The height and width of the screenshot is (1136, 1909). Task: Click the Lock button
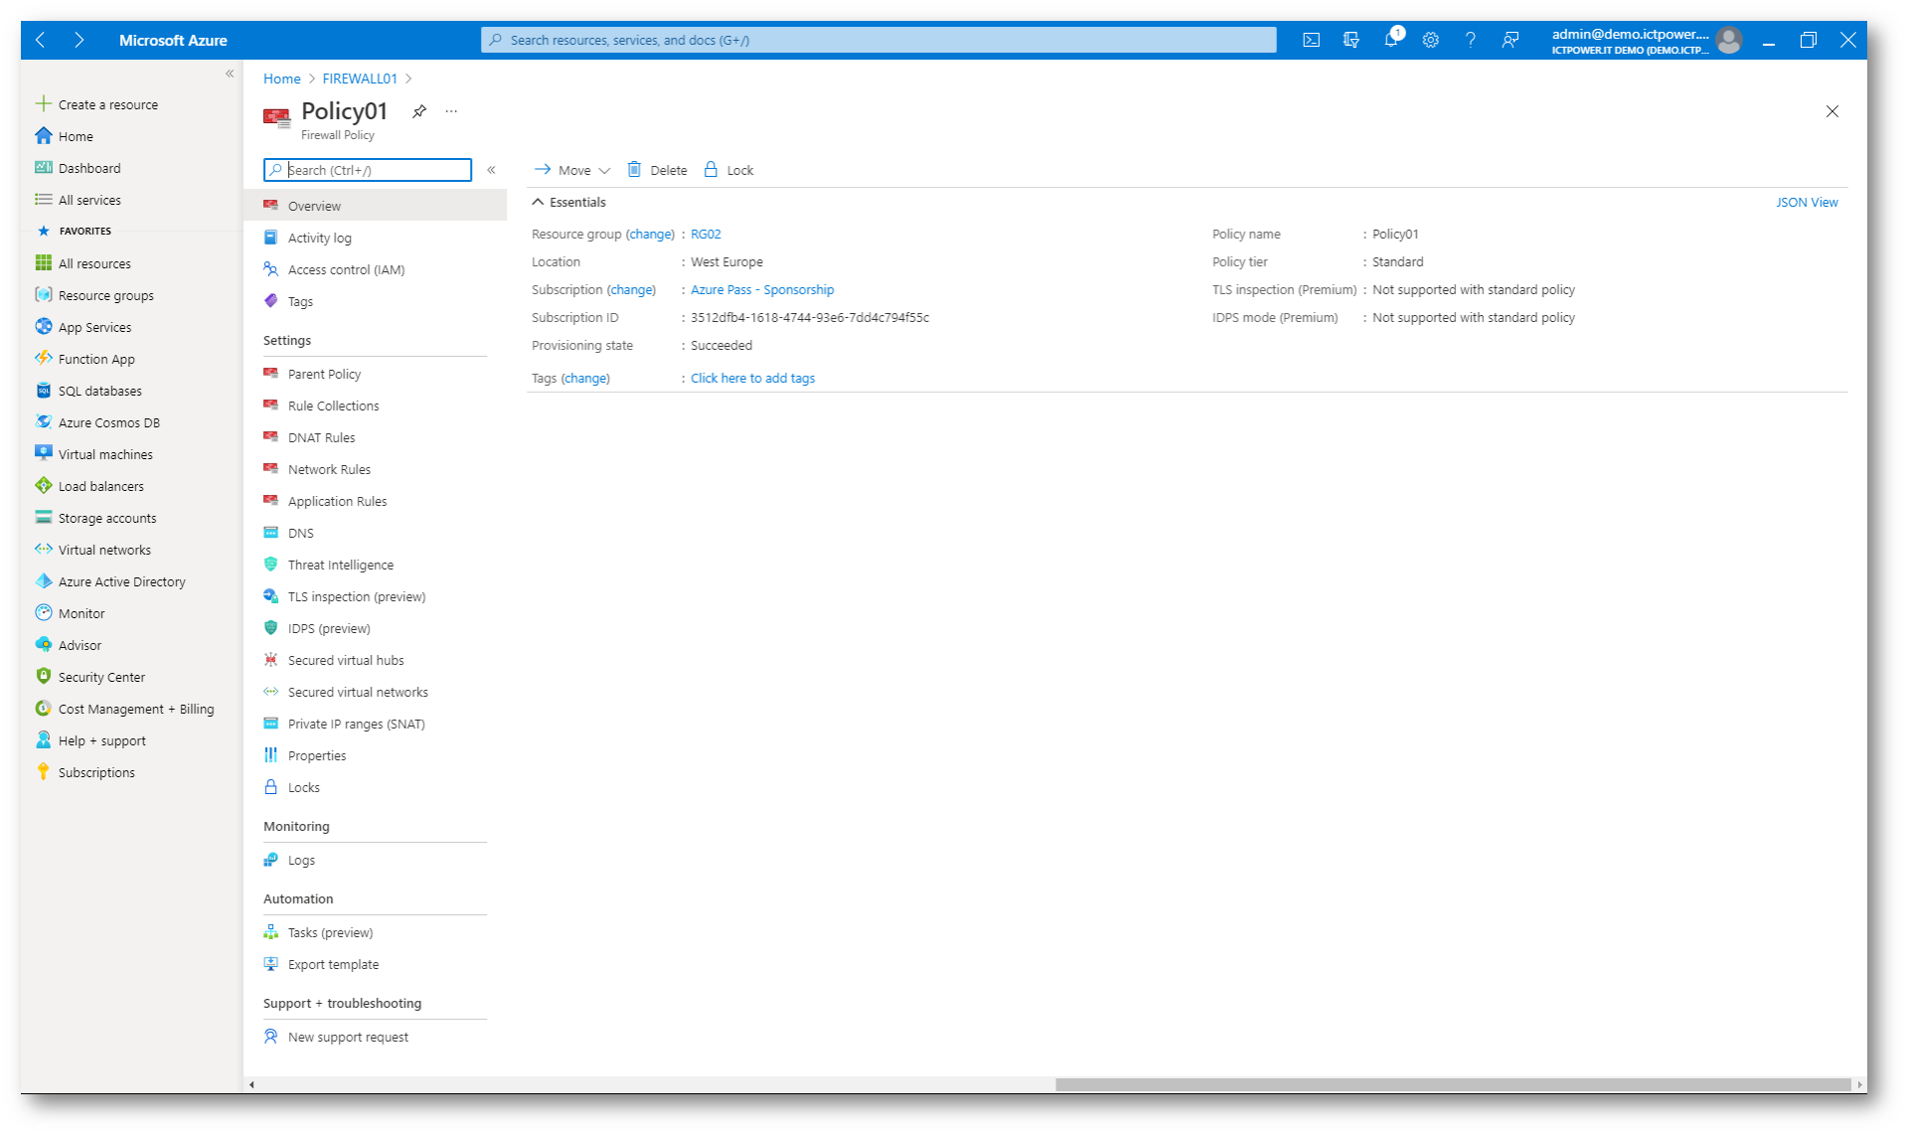tap(728, 170)
